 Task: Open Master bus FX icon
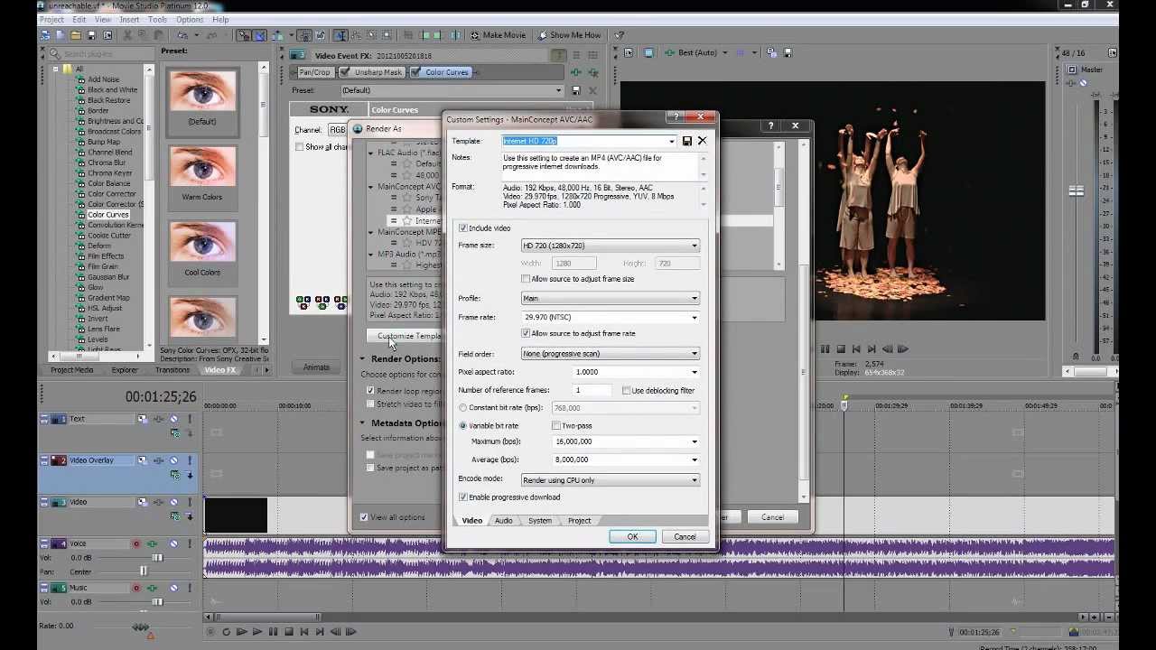click(1072, 83)
